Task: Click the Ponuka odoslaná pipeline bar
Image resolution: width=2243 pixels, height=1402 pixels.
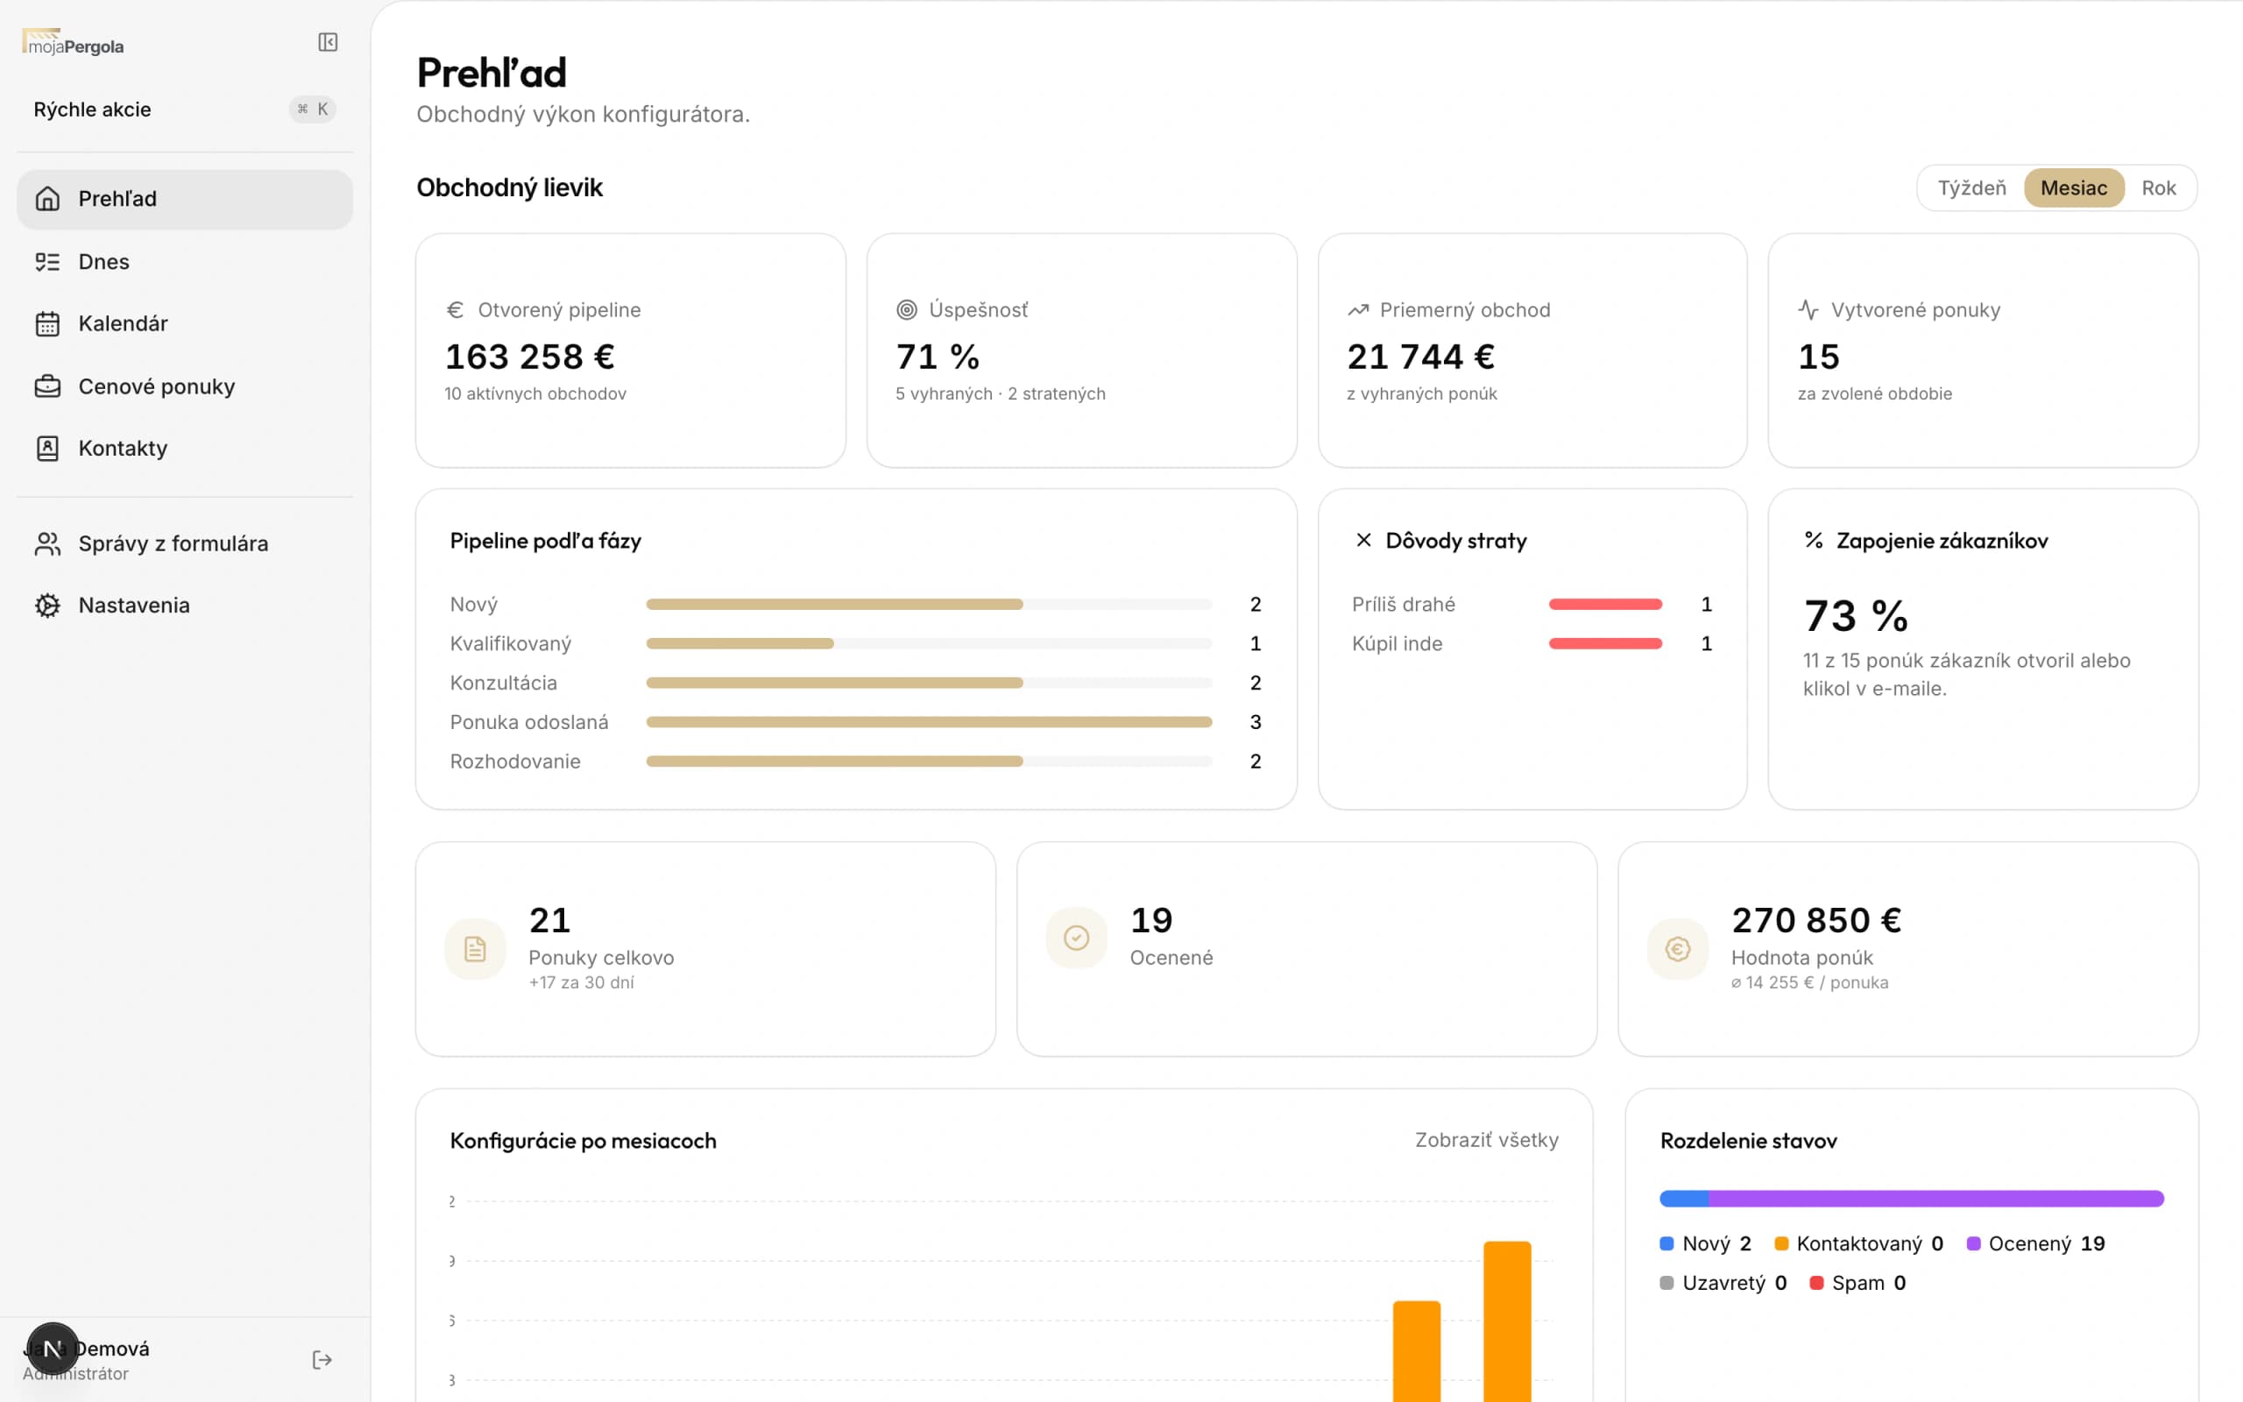Action: 929,721
